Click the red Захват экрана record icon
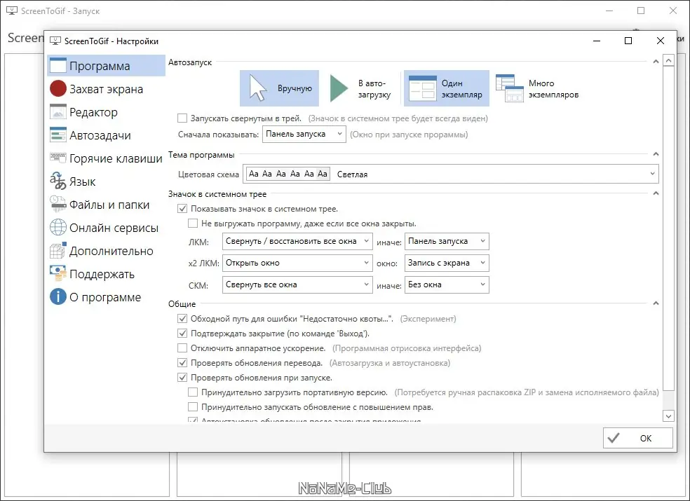Screen dimensions: 690x501 pos(57,88)
